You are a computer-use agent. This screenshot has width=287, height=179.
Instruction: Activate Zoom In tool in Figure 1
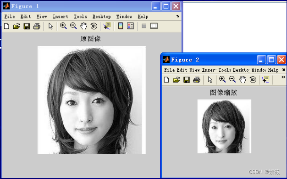pyautogui.click(x=63, y=26)
